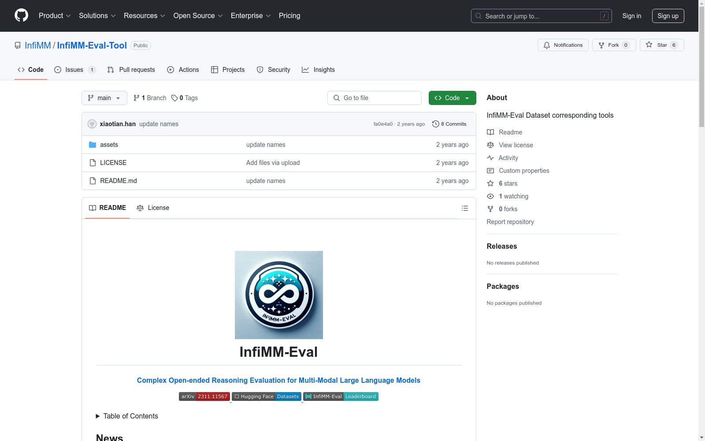Click the eye icon beside 1 watching
705x441 pixels.
click(490, 196)
